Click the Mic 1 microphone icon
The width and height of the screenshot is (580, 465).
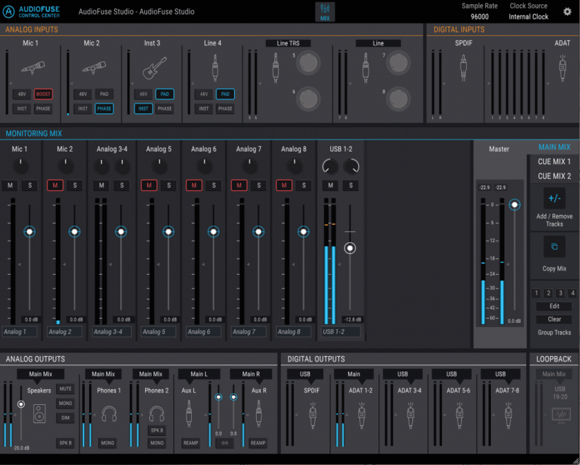coord(33,67)
